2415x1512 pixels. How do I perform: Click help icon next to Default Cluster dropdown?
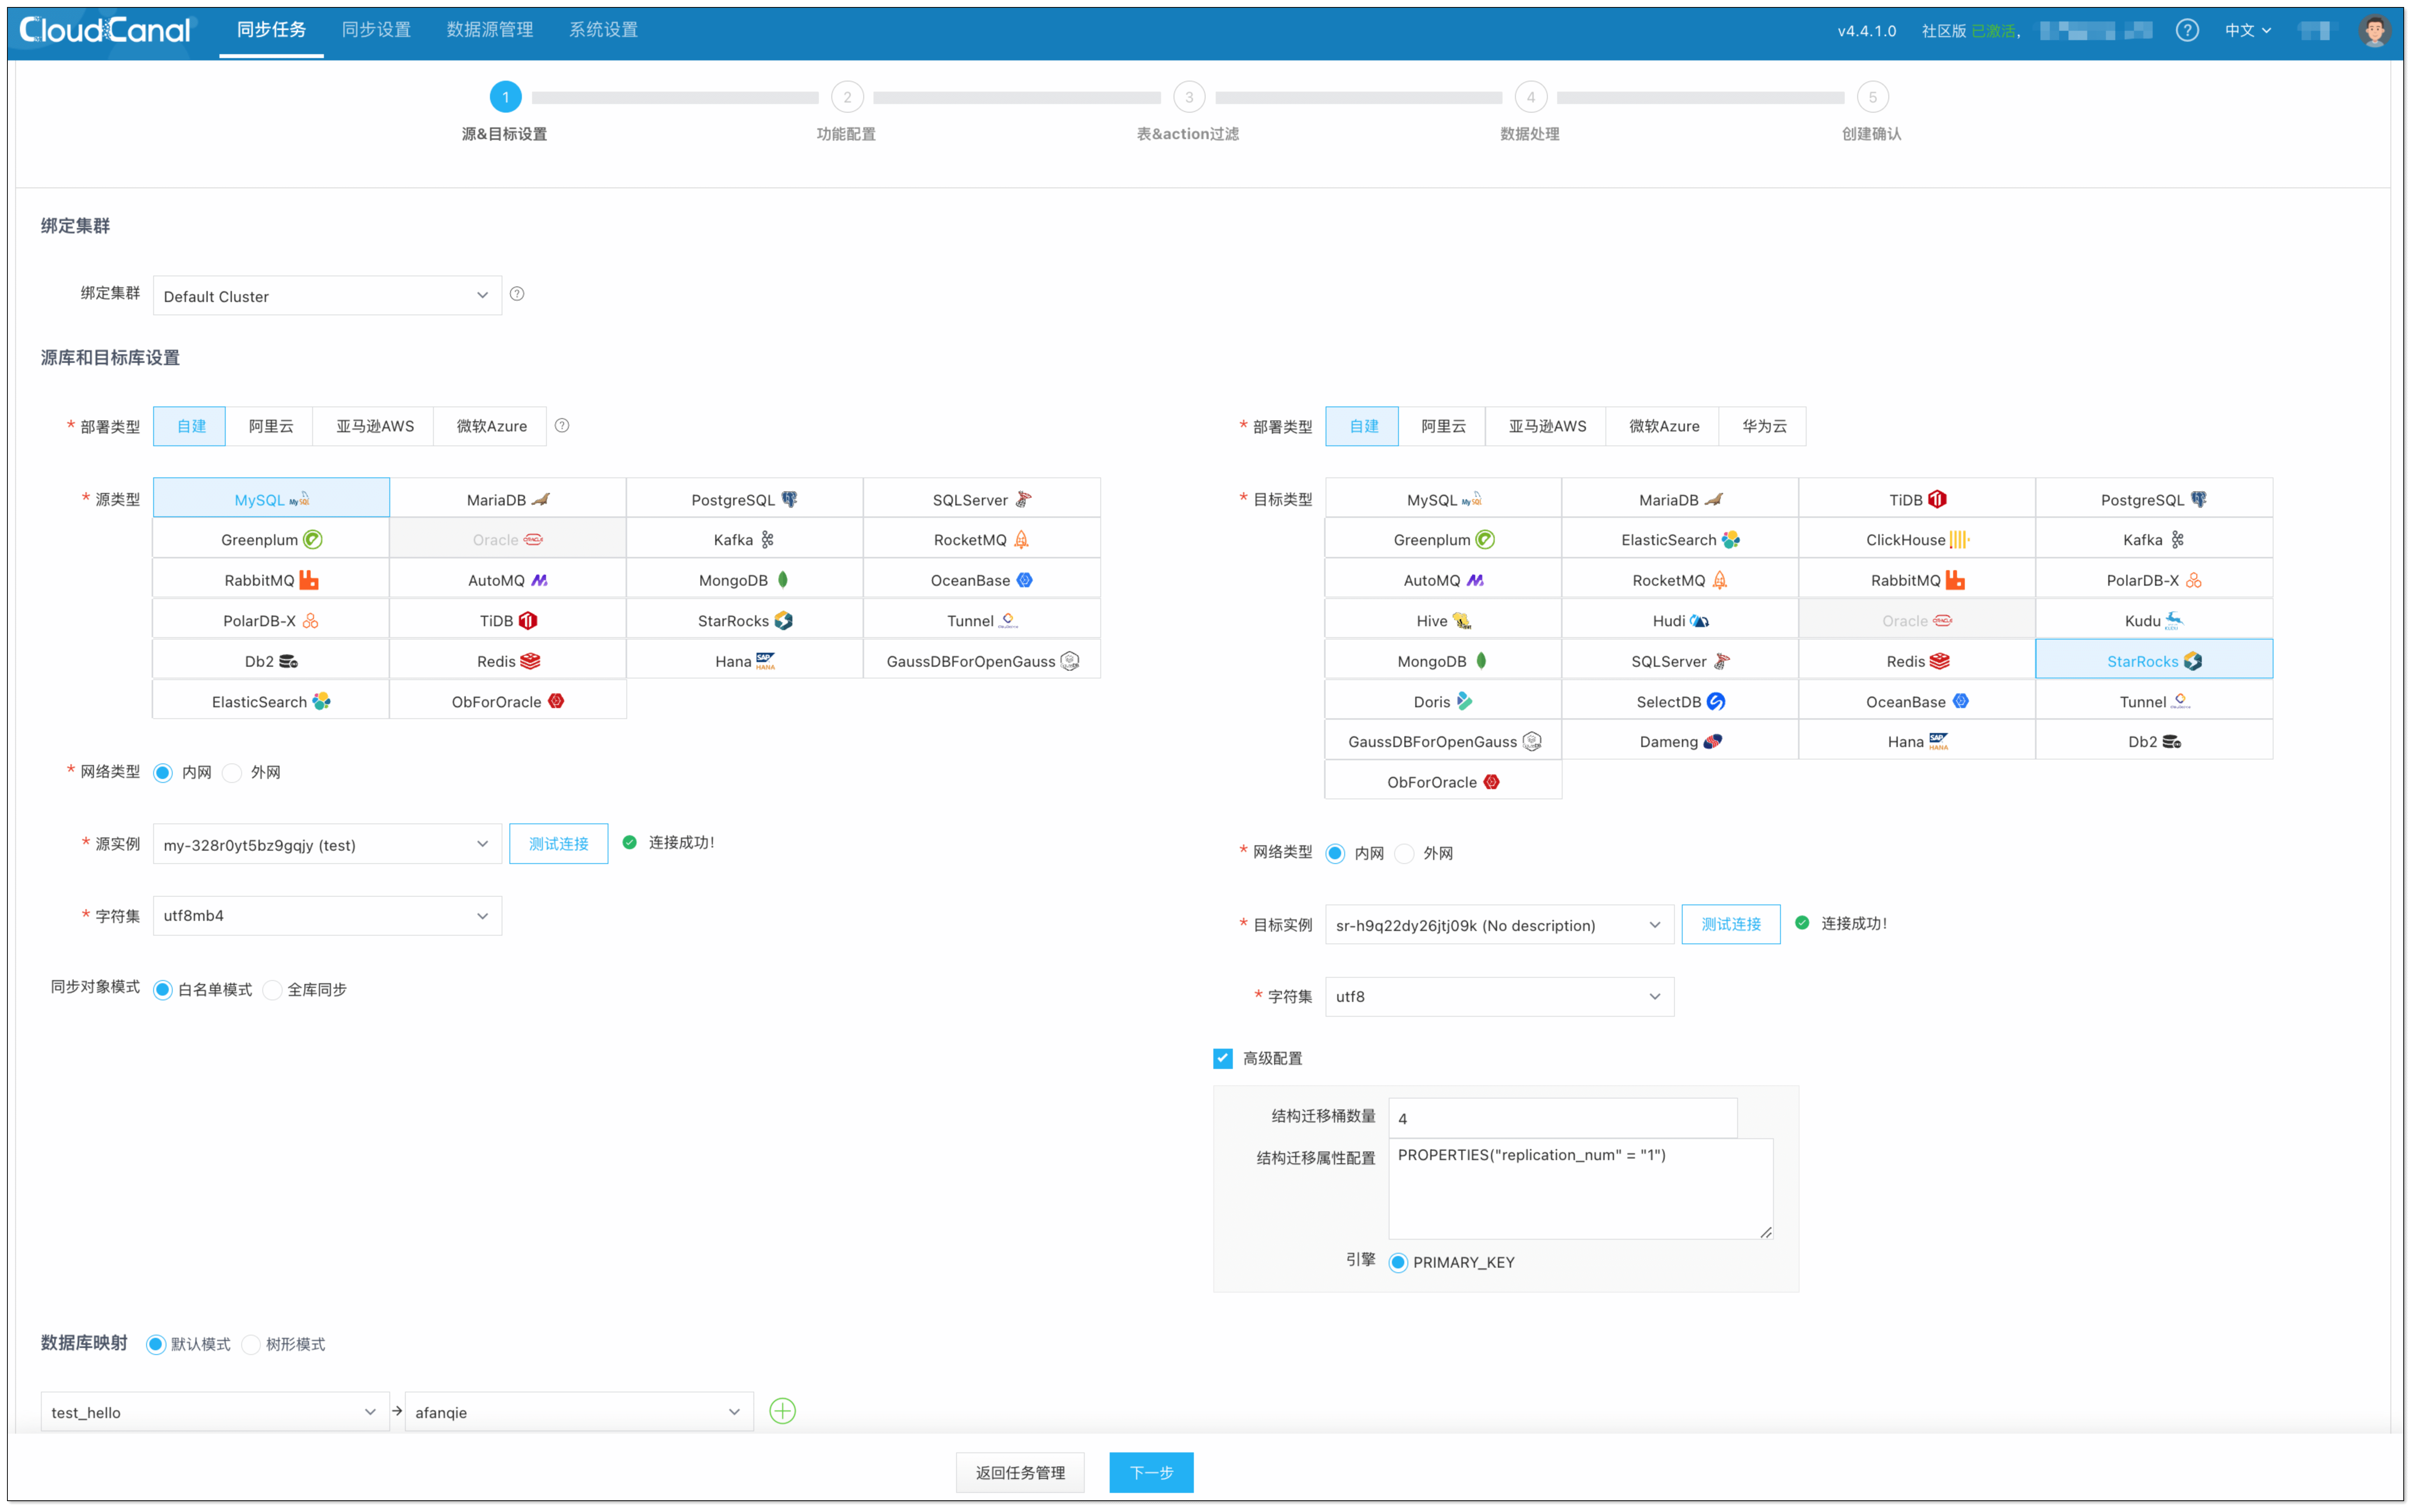(x=517, y=294)
